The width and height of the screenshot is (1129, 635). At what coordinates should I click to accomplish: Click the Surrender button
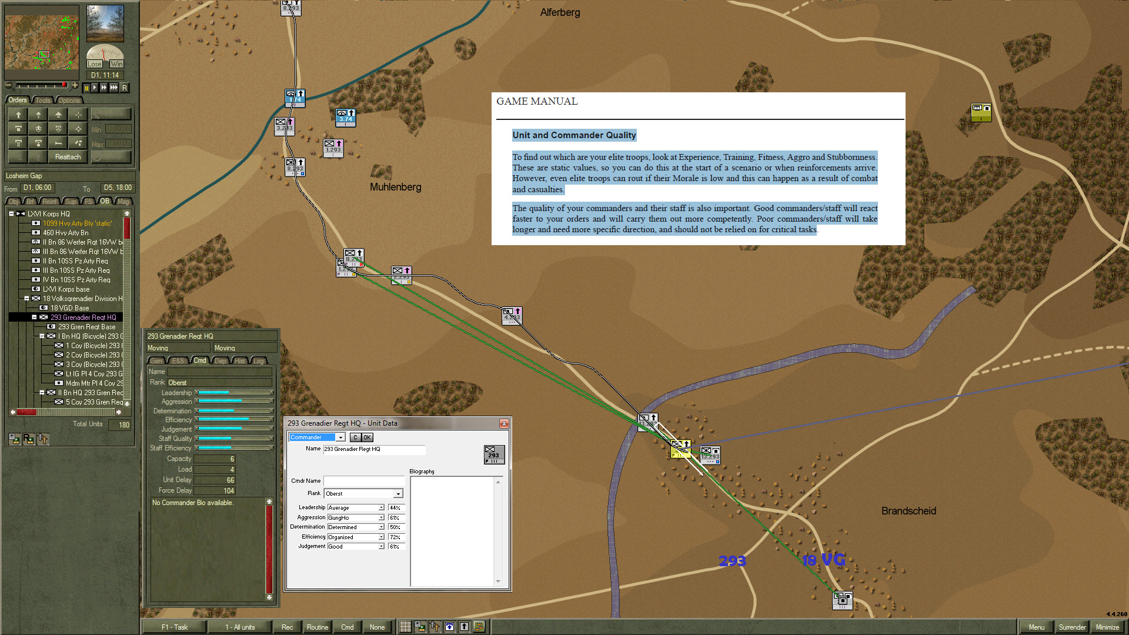(1073, 627)
